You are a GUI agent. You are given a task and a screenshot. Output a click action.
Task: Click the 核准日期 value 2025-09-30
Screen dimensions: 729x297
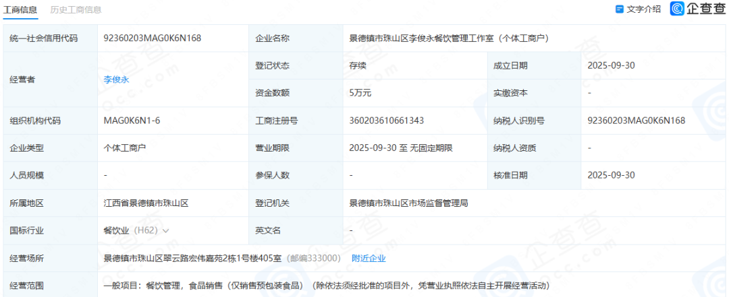pos(612,175)
